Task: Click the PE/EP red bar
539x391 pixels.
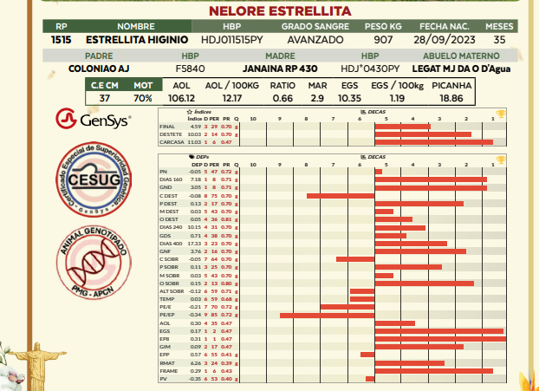Action: coord(328,316)
